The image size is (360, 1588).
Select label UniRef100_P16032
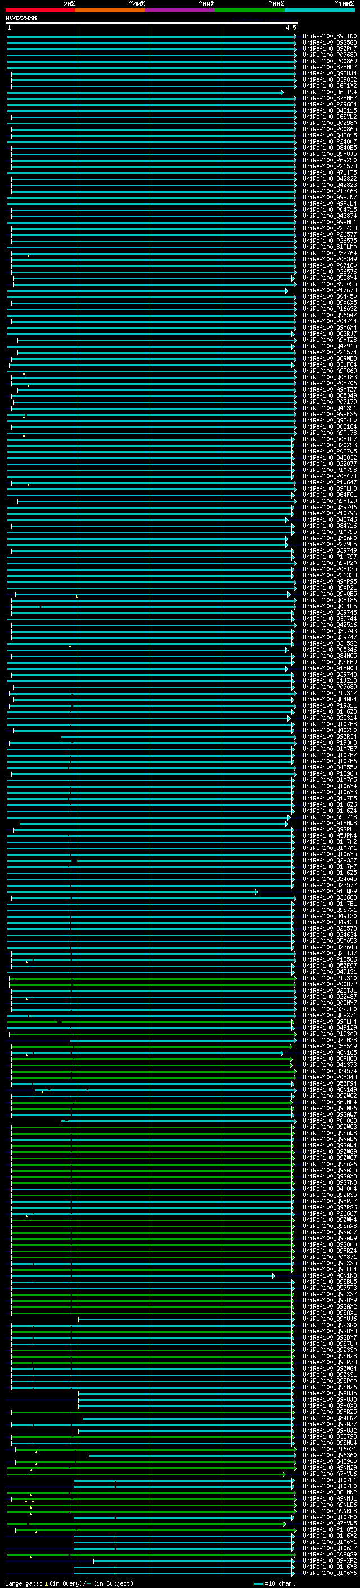pyautogui.click(x=329, y=309)
